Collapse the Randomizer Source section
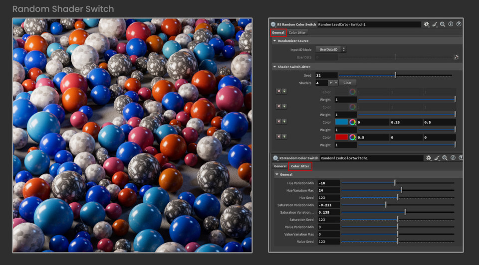Image resolution: width=479 pixels, height=265 pixels. 274,41
